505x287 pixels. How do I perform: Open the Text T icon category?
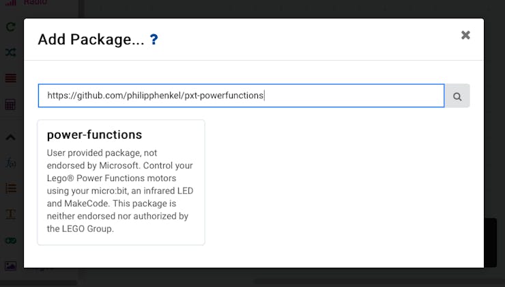pyautogui.click(x=11, y=214)
